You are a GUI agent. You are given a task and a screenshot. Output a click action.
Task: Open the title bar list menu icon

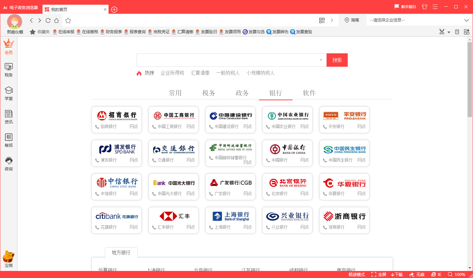point(435,7)
